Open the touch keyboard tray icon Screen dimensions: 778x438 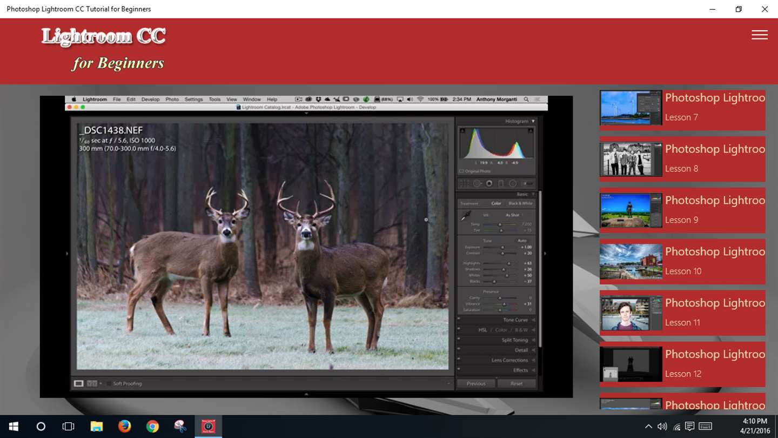[705, 427]
